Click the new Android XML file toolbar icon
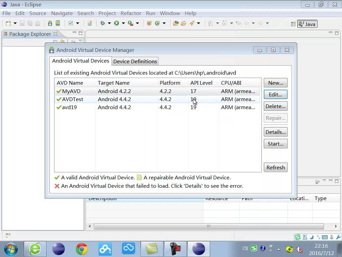Image resolution: width=342 pixels, height=257 pixels. (90, 23)
